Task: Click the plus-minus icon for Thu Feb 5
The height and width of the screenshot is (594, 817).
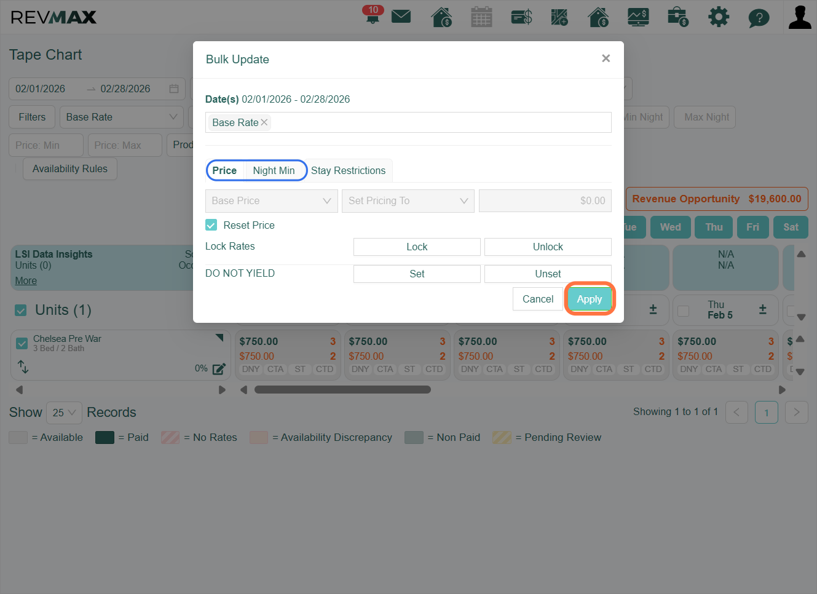Action: (x=762, y=309)
